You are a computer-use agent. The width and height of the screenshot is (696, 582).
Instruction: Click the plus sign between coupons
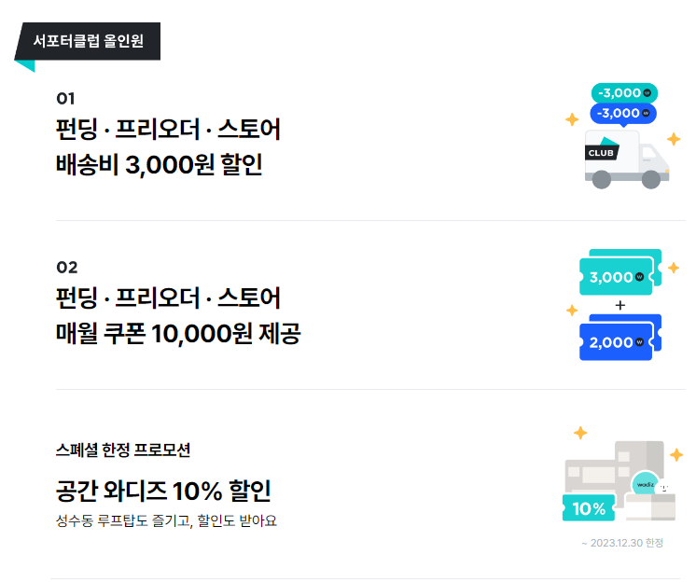click(x=619, y=306)
